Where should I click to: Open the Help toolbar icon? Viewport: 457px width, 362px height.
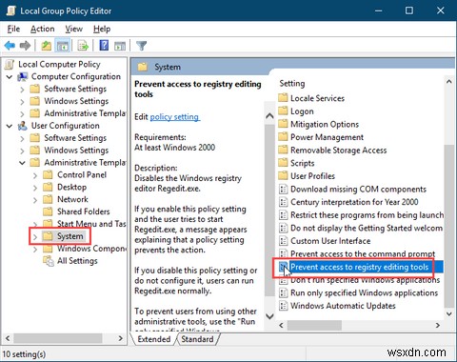(x=104, y=46)
